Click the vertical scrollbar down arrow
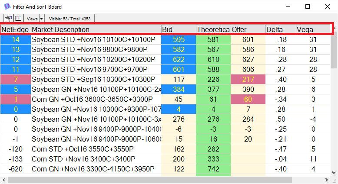Screen dimensions: 338x184 coord(334,172)
